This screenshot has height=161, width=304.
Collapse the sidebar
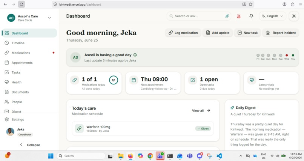pyautogui.click(x=30, y=145)
